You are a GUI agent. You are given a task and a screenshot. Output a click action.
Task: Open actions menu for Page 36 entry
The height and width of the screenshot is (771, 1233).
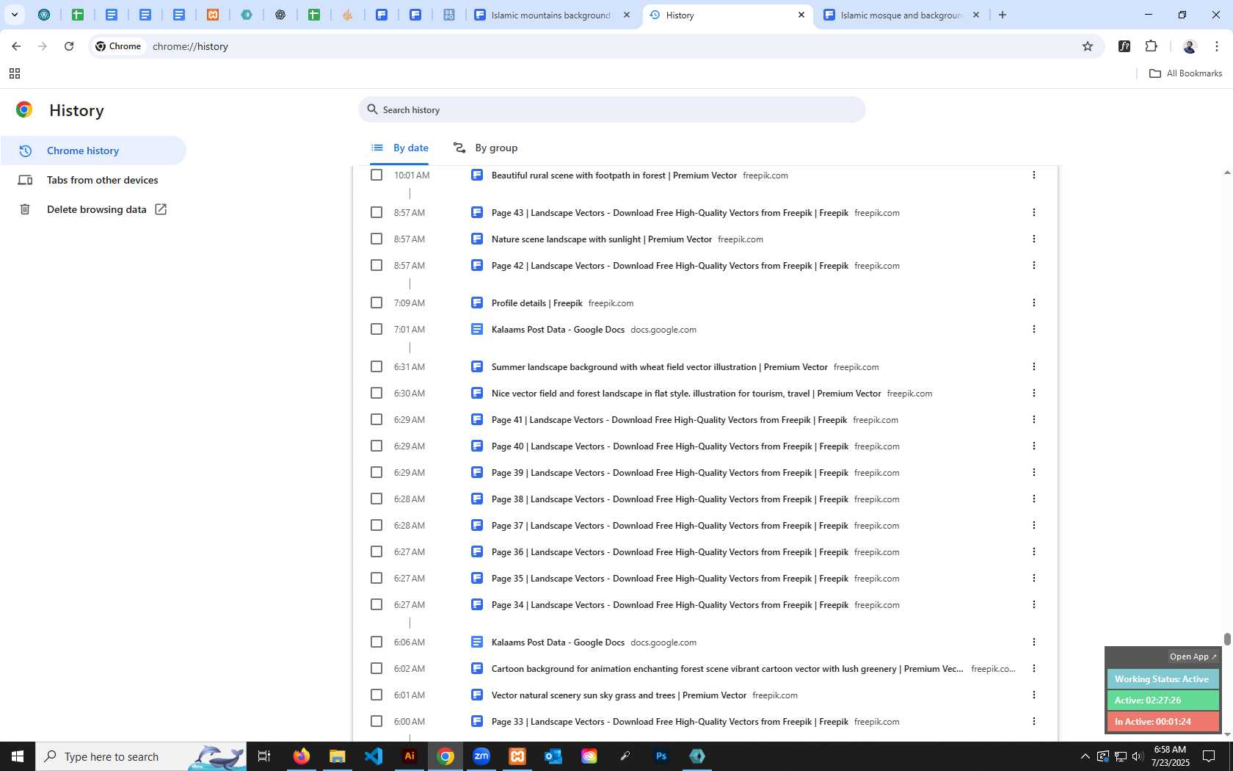coord(1034,551)
